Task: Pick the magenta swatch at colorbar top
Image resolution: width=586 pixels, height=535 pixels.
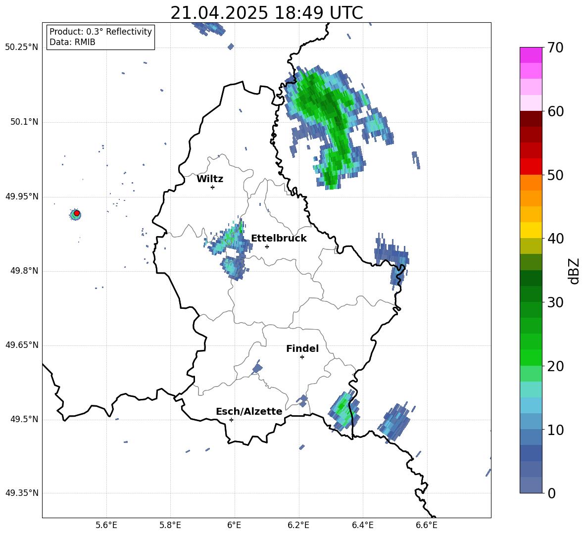Action: pyautogui.click(x=531, y=55)
